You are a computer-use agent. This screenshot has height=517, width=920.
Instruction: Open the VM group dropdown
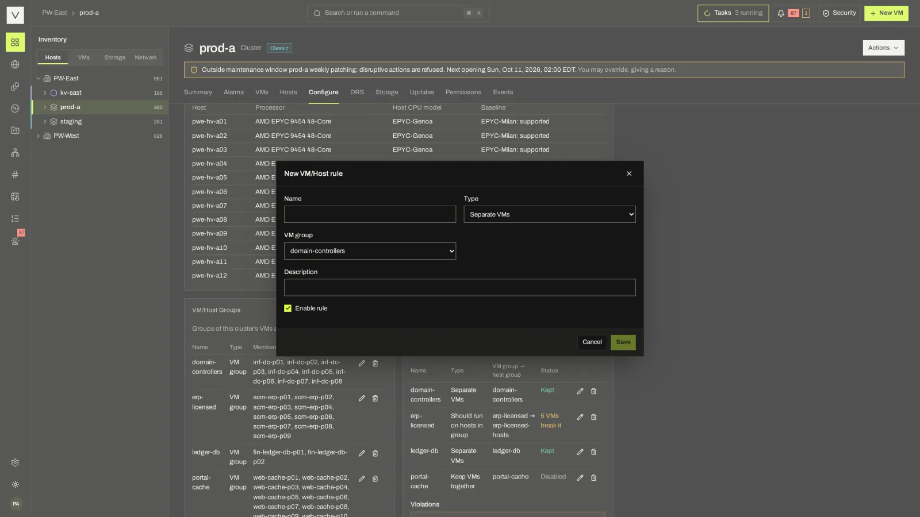click(x=370, y=251)
